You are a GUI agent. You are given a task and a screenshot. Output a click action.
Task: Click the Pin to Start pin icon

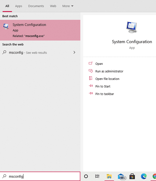coord(91,86)
